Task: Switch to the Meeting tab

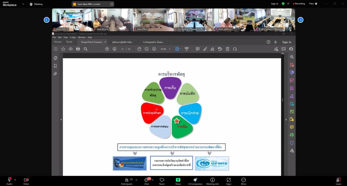Action: [36, 4]
